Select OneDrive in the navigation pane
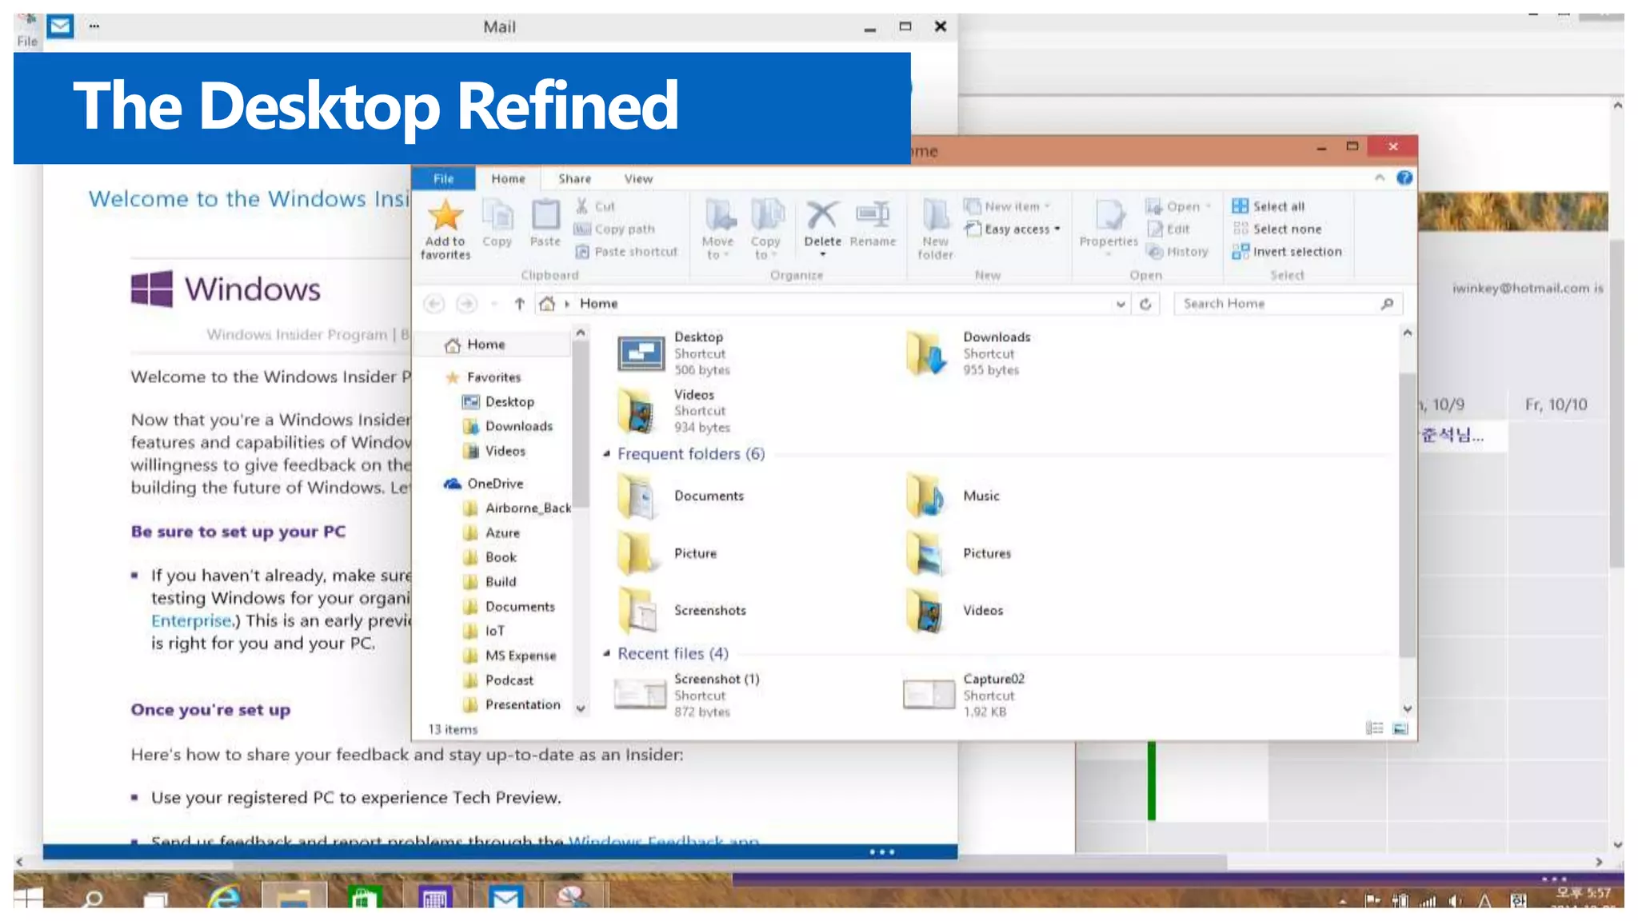Image resolution: width=1638 pixels, height=921 pixels. coord(485,484)
